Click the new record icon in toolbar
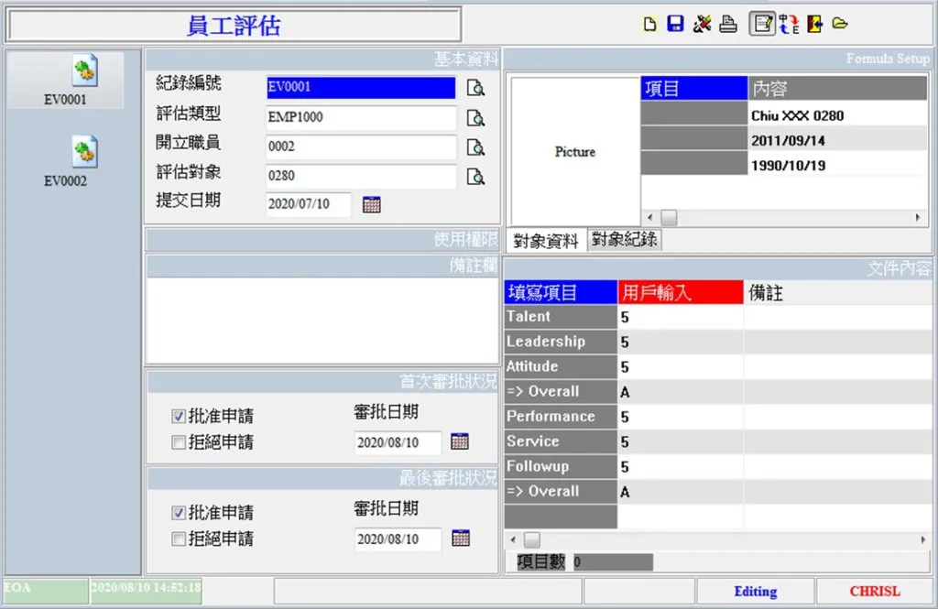The image size is (938, 609). (649, 25)
